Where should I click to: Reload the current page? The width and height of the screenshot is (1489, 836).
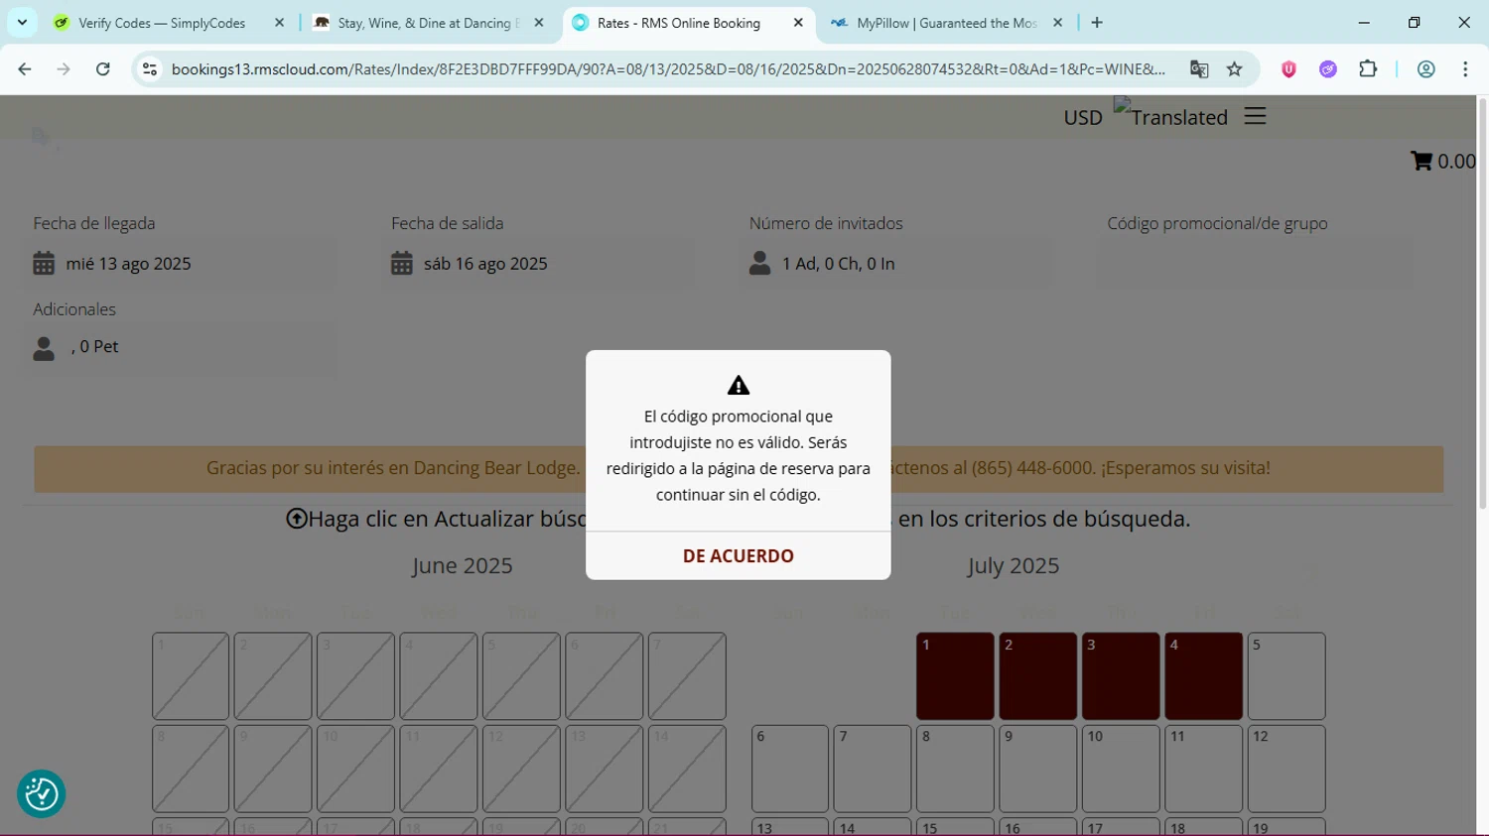tap(103, 69)
